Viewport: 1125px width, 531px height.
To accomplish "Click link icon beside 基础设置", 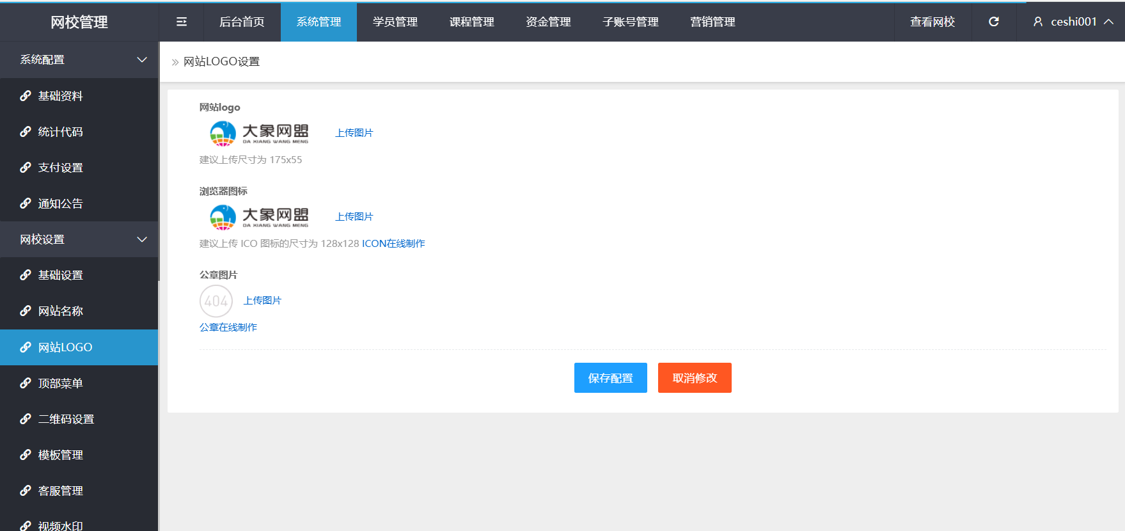I will (26, 275).
